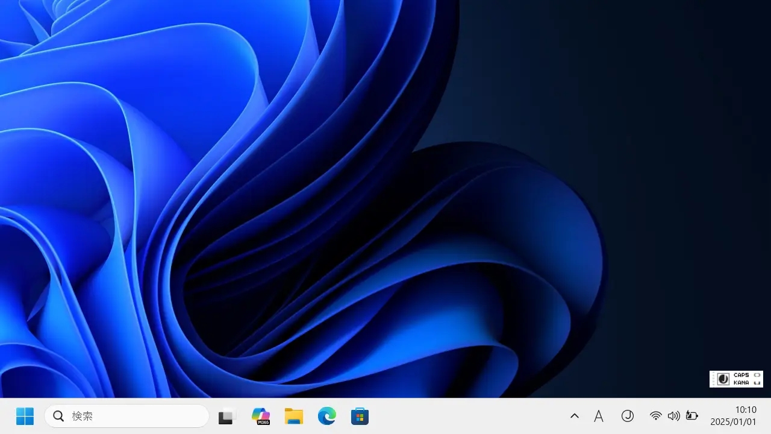Open the Wi-Fi network status icon
The height and width of the screenshot is (434, 771).
coord(656,416)
